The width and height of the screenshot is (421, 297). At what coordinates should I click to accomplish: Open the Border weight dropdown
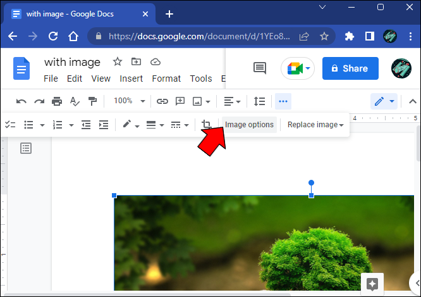point(155,125)
